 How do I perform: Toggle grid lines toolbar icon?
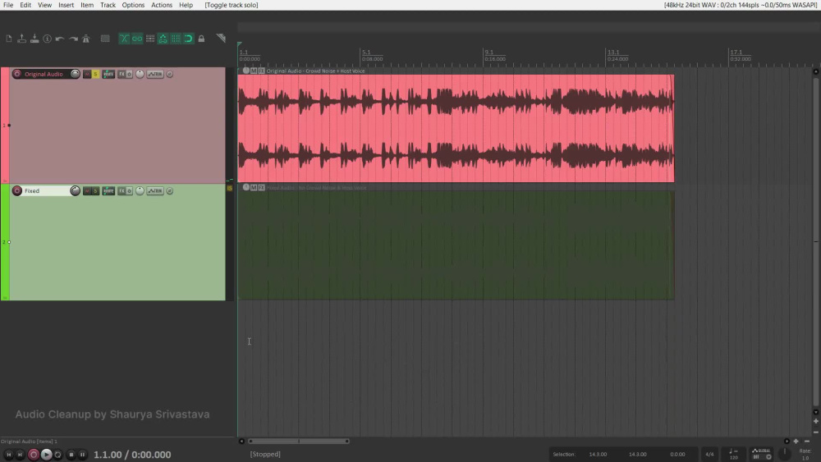pyautogui.click(x=176, y=39)
